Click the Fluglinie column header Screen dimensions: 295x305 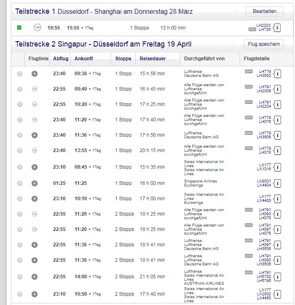click(38, 59)
